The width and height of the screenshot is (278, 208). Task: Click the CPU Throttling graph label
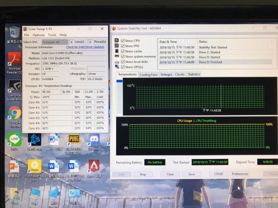coord(206,121)
